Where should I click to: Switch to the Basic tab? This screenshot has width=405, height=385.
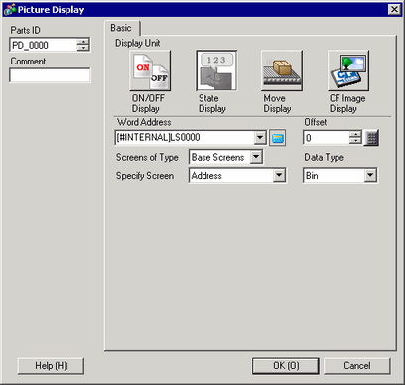(x=122, y=28)
